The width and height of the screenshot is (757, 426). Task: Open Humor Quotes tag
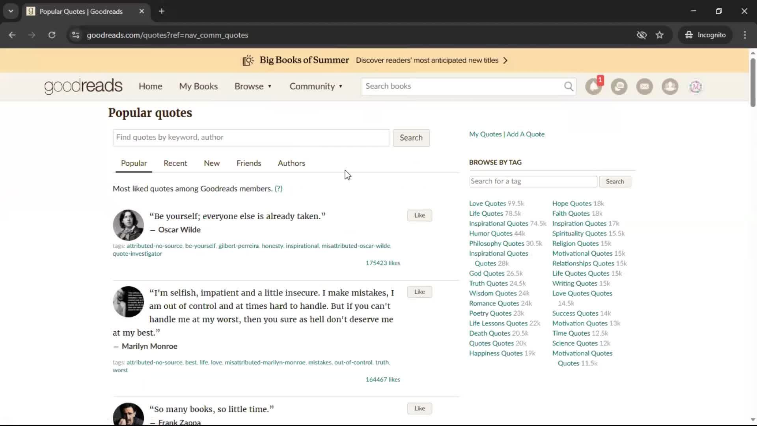tap(491, 234)
